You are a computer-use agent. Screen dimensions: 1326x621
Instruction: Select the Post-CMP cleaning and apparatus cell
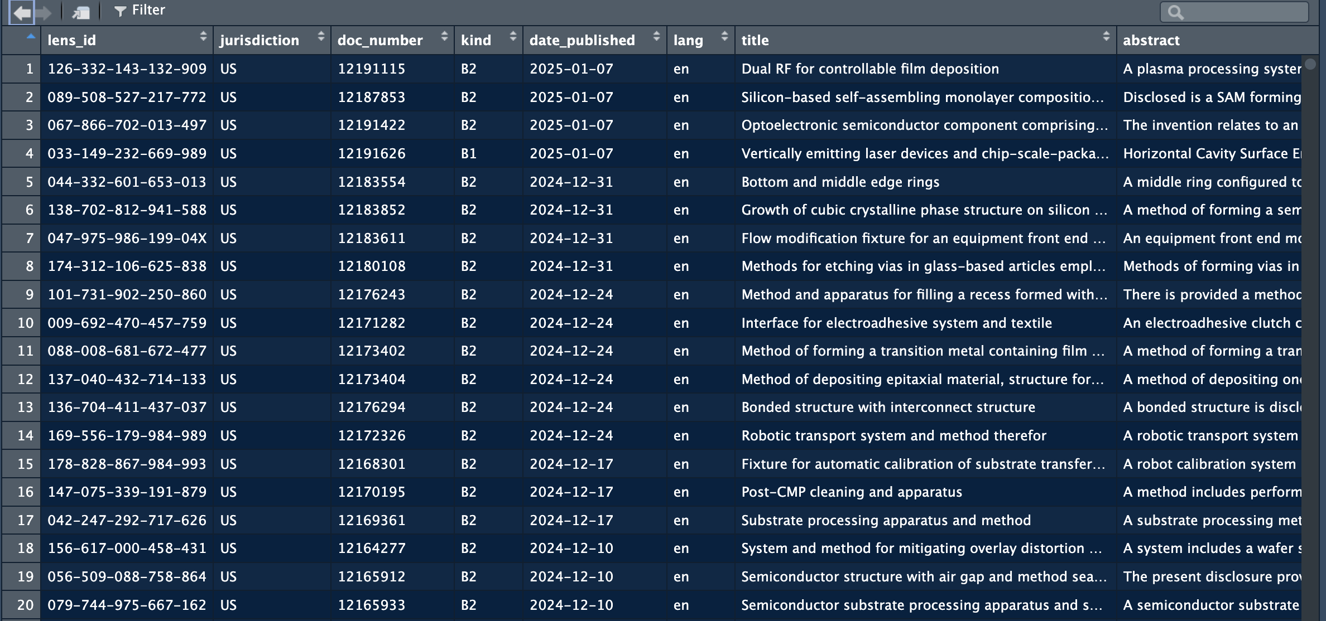click(851, 492)
